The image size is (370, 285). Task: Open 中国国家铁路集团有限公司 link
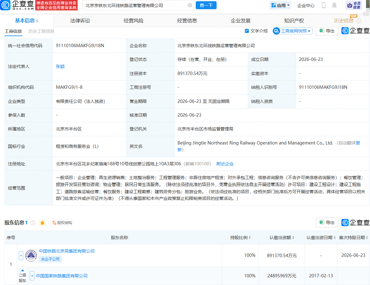pos(62,276)
